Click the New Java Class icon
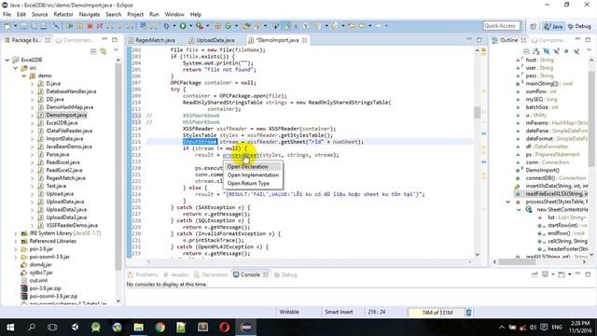 [228, 26]
